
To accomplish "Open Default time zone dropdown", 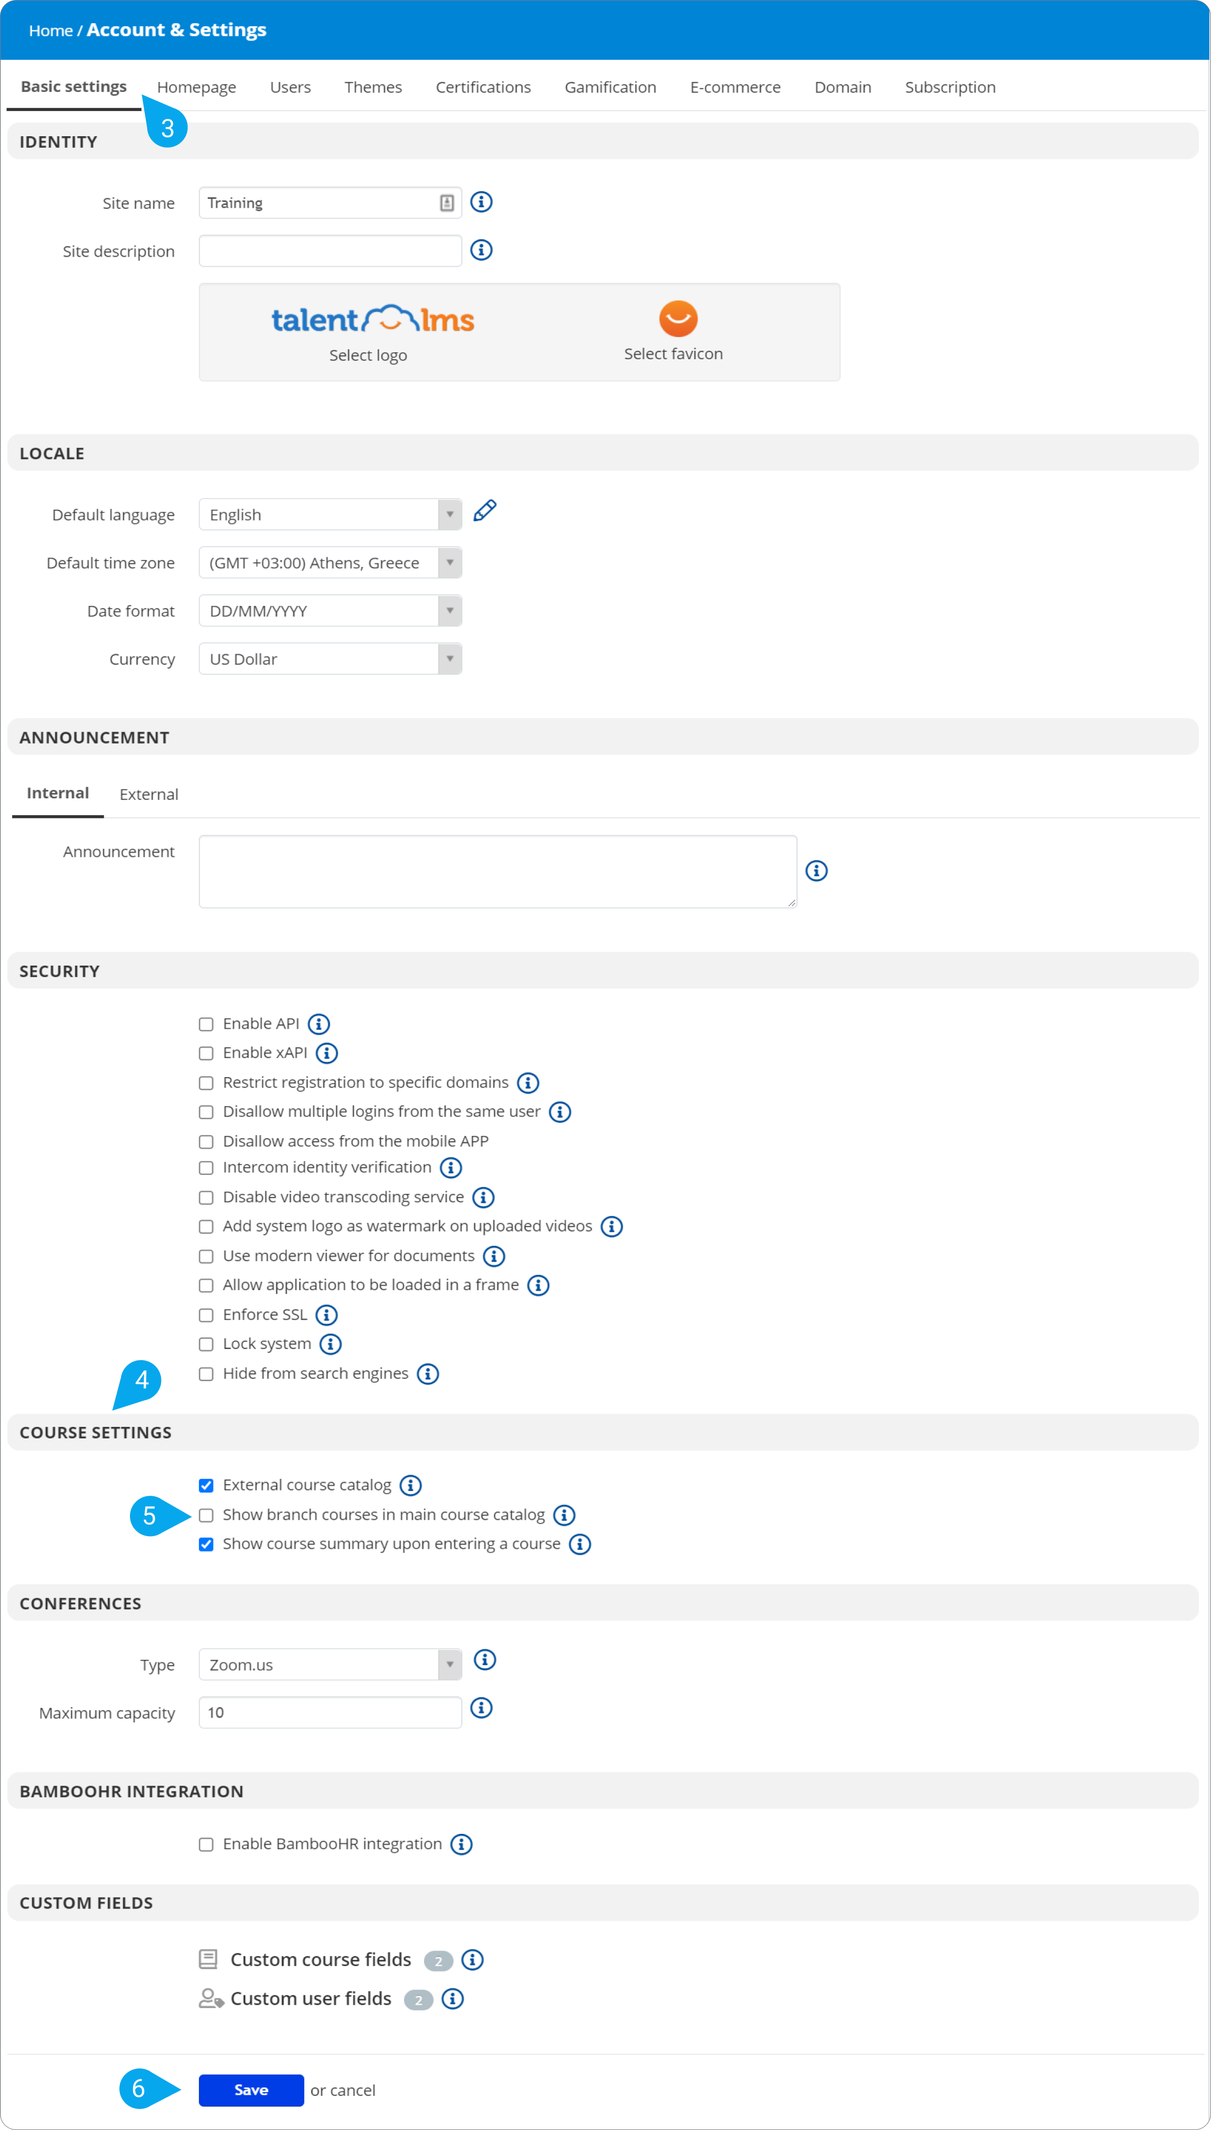I will click(x=330, y=563).
